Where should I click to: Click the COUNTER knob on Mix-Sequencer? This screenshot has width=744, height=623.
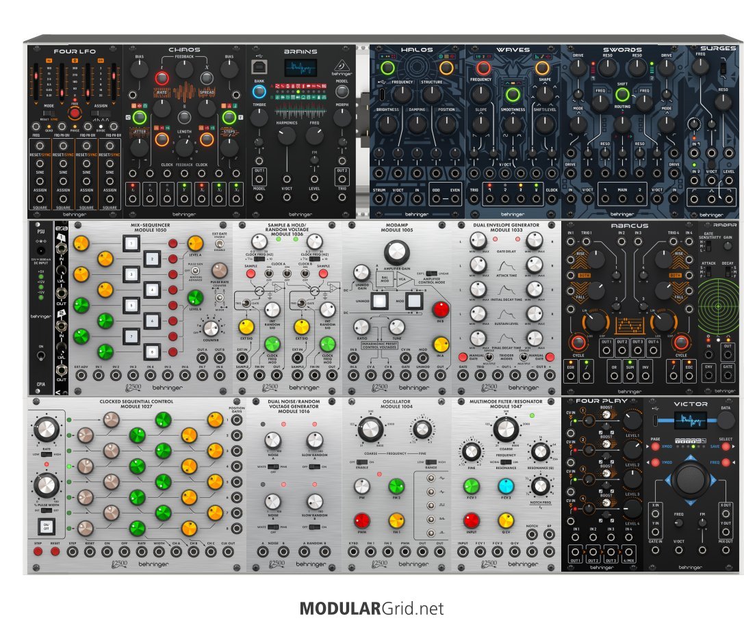[211, 328]
